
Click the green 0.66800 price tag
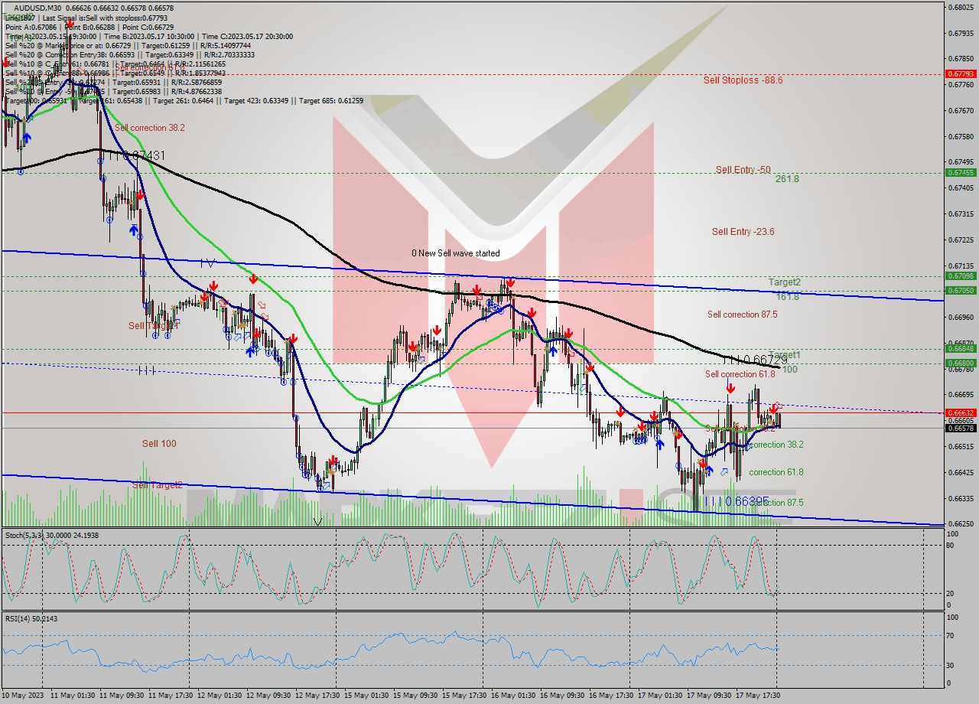click(x=961, y=363)
